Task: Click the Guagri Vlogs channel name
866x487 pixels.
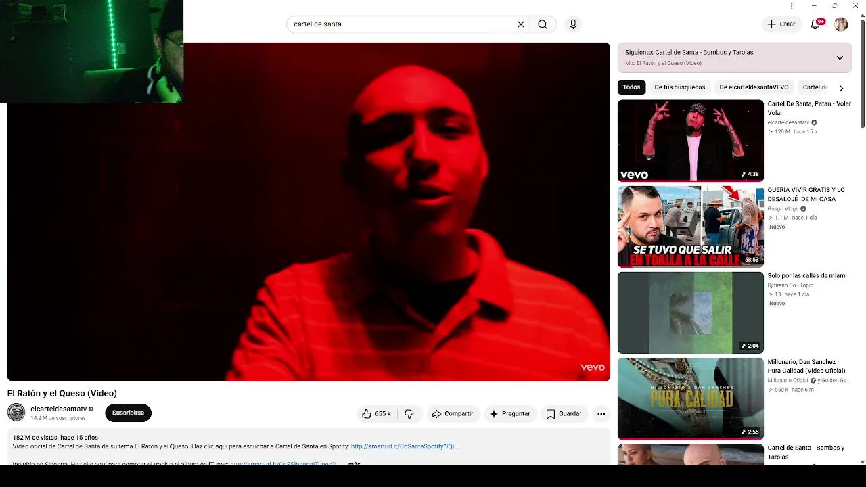Action: coord(783,209)
